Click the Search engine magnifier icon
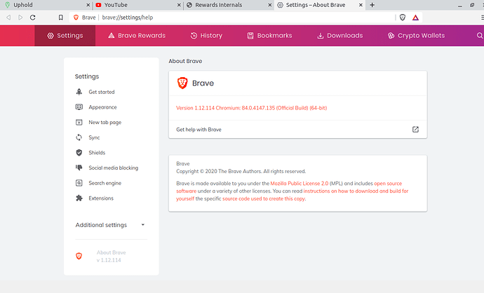The image size is (484, 293). click(x=79, y=183)
